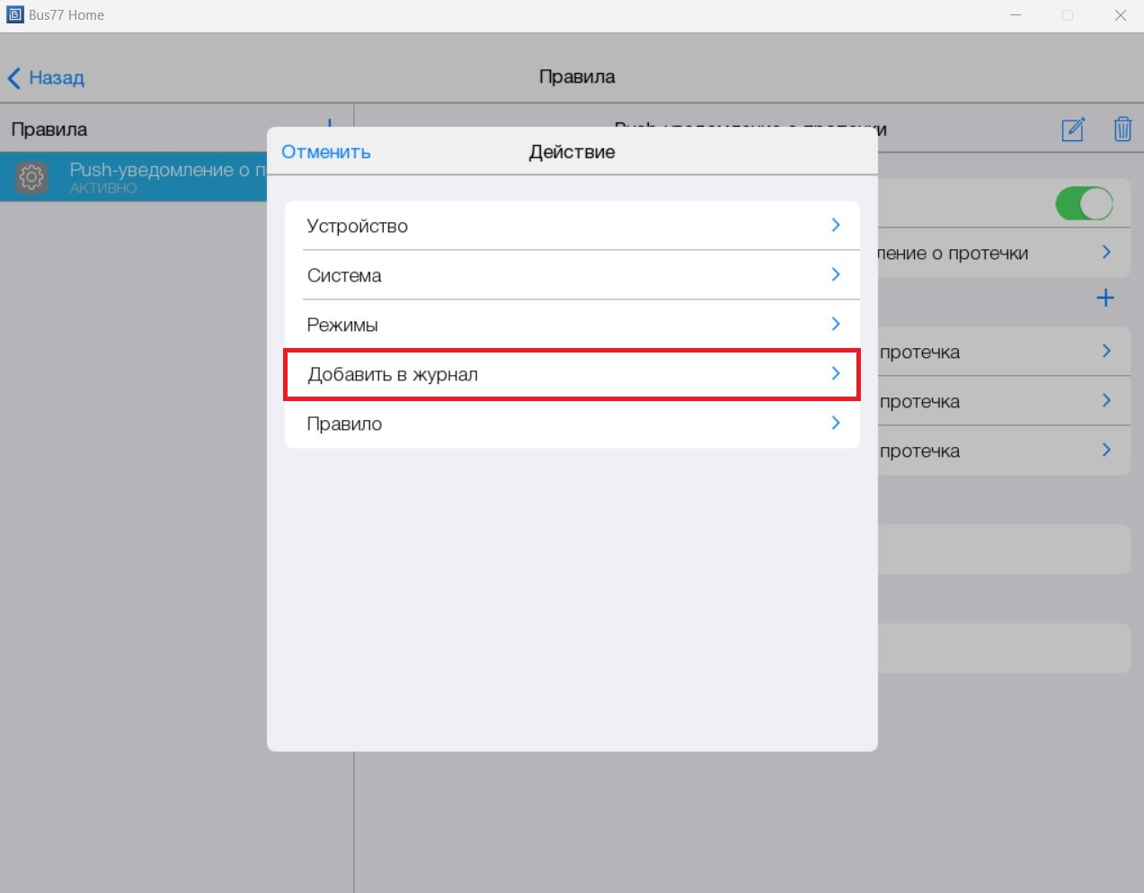Screen dimensions: 1144x893
Task: Go back using the Назад link
Action: click(x=57, y=78)
